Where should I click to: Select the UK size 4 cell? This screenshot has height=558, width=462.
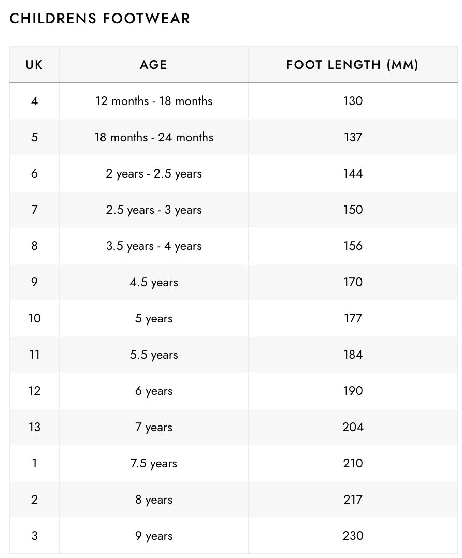pyautogui.click(x=34, y=101)
